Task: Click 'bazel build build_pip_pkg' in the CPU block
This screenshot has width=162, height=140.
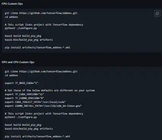Action: (23, 36)
